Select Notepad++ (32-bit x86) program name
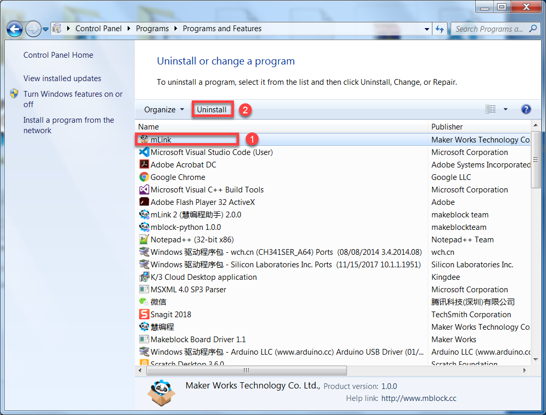This screenshot has height=415, width=546. 192,240
